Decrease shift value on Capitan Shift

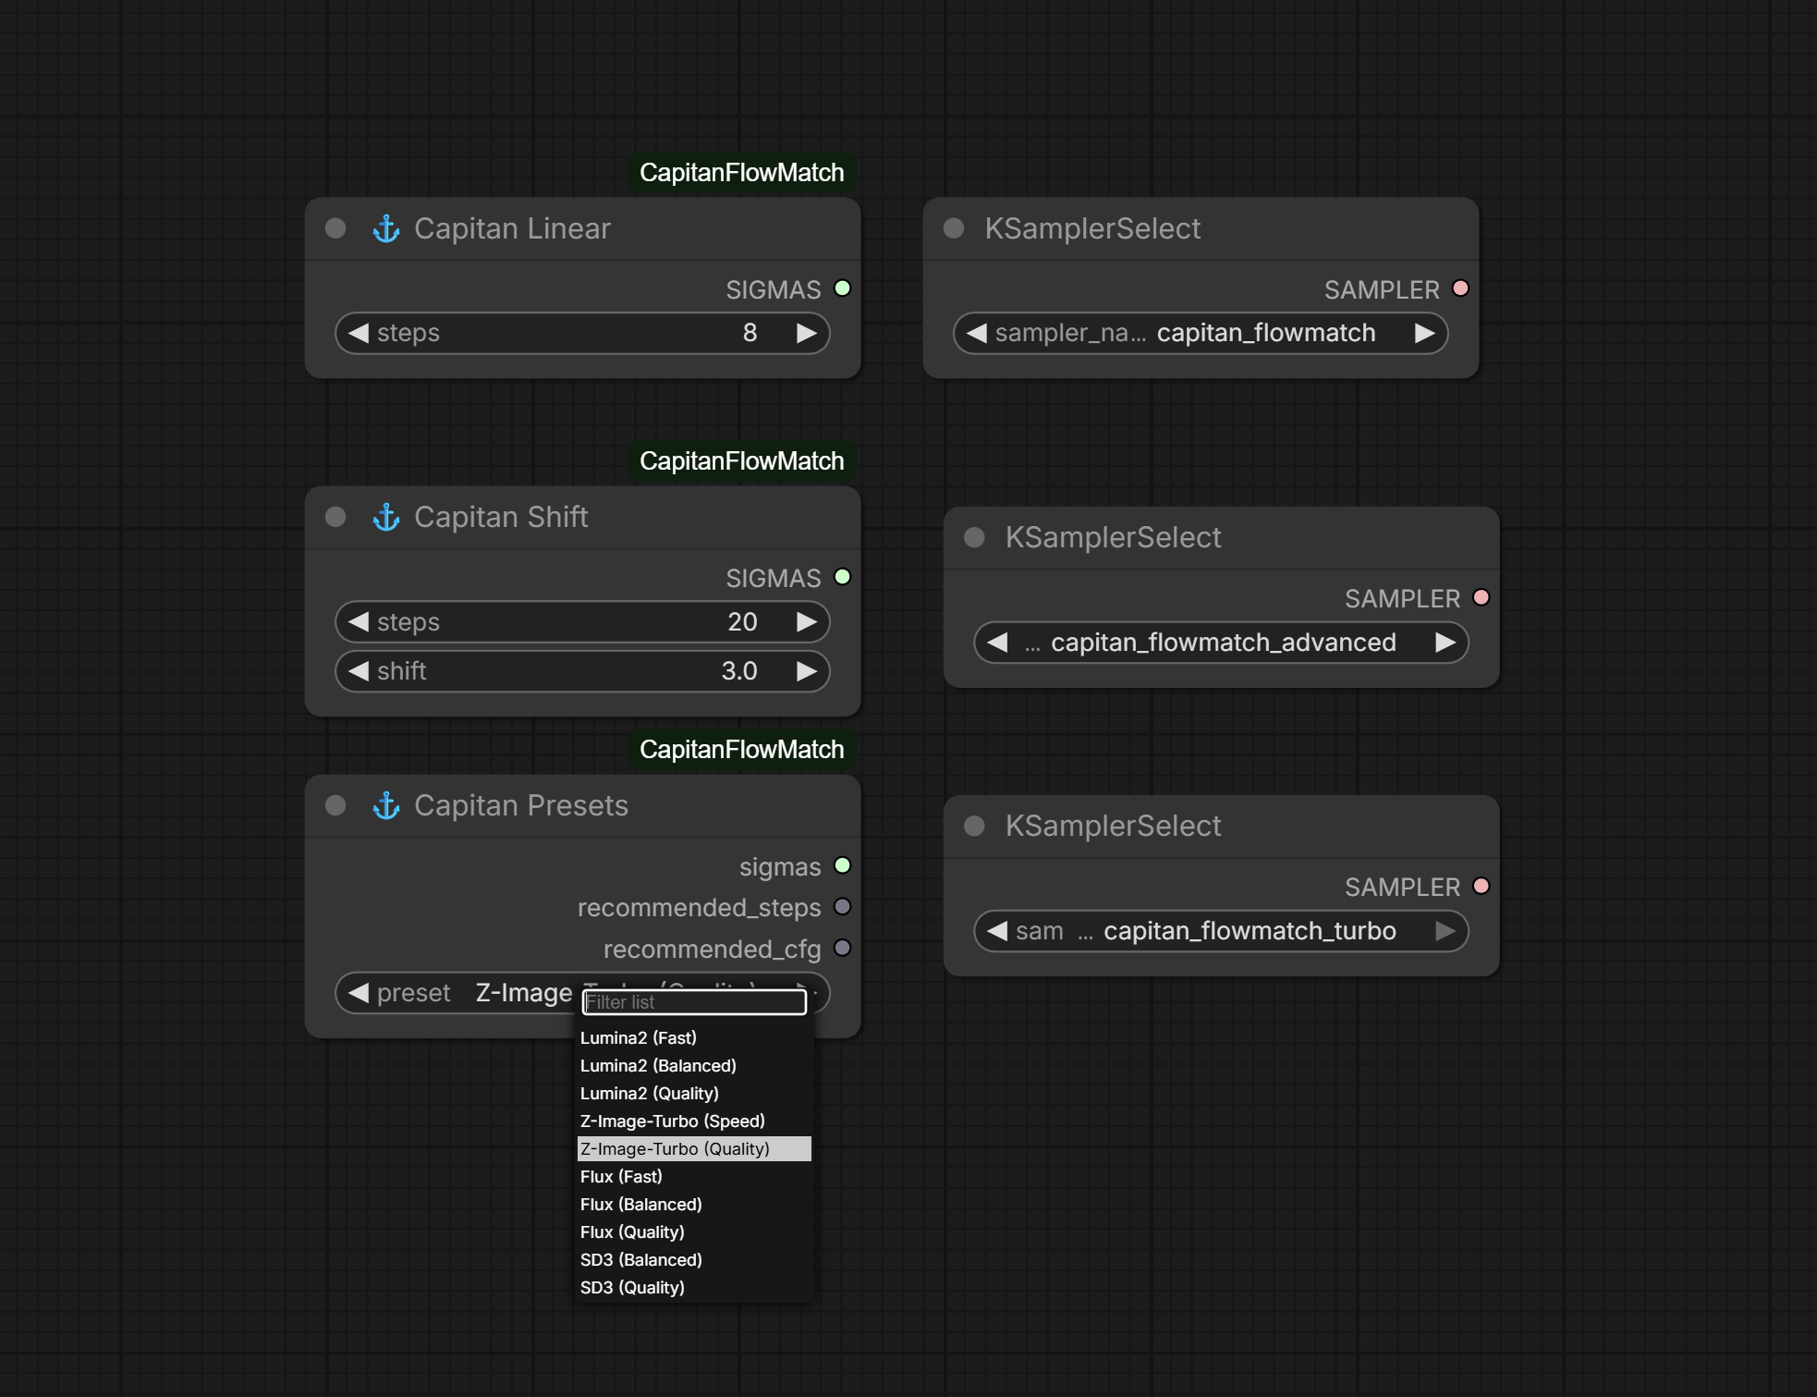[360, 671]
